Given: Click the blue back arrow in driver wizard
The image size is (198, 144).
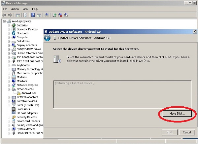Looking at the screenshot, I should pyautogui.click(x=47, y=38).
